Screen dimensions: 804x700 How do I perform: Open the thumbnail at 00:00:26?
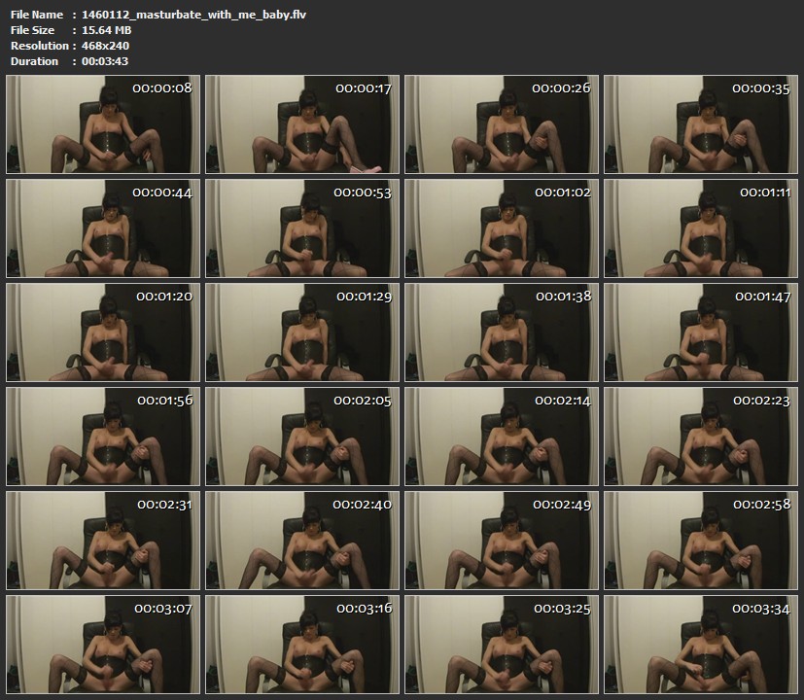point(502,124)
